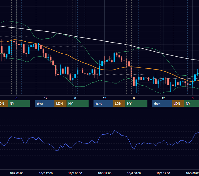Click the 10/2 12:00 date label
The width and height of the screenshot is (199, 176).
coord(46,173)
